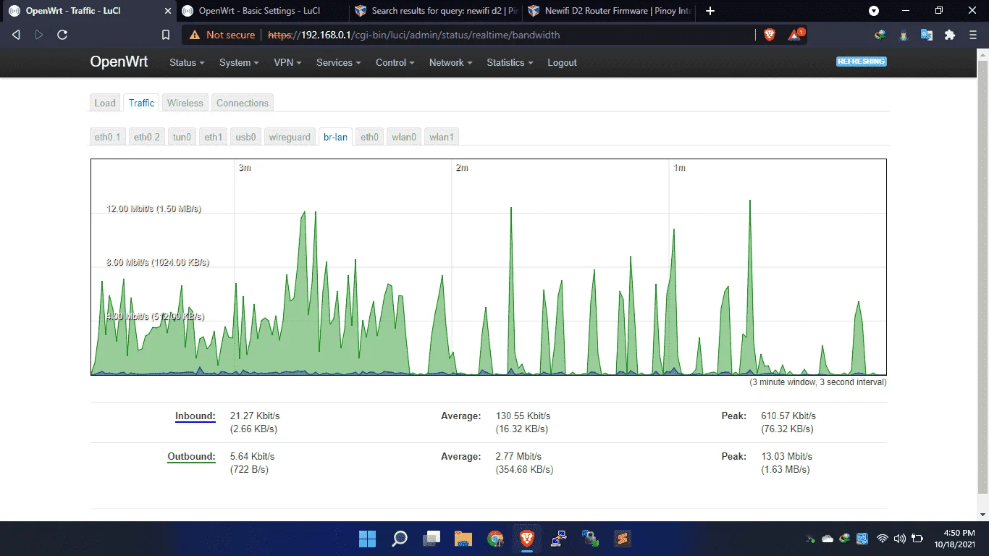Screen dimensions: 989x556
Task: Open the padlock network app in taskbar
Action: point(591,539)
